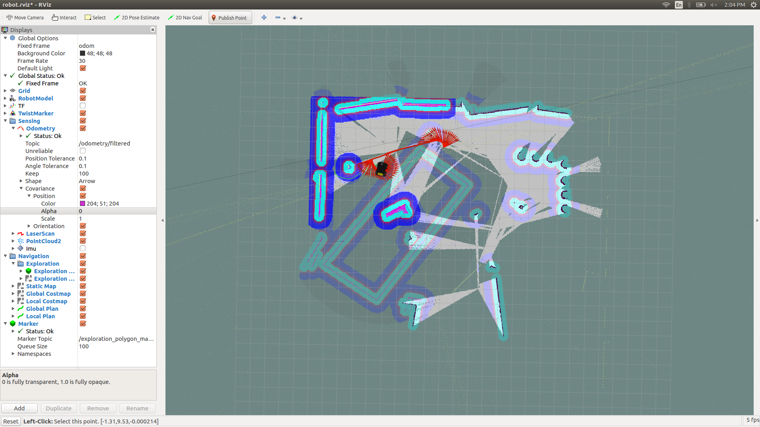Screen dimensions: 760x427
Task: Open the covariance Position color swatch
Action: 83,204
